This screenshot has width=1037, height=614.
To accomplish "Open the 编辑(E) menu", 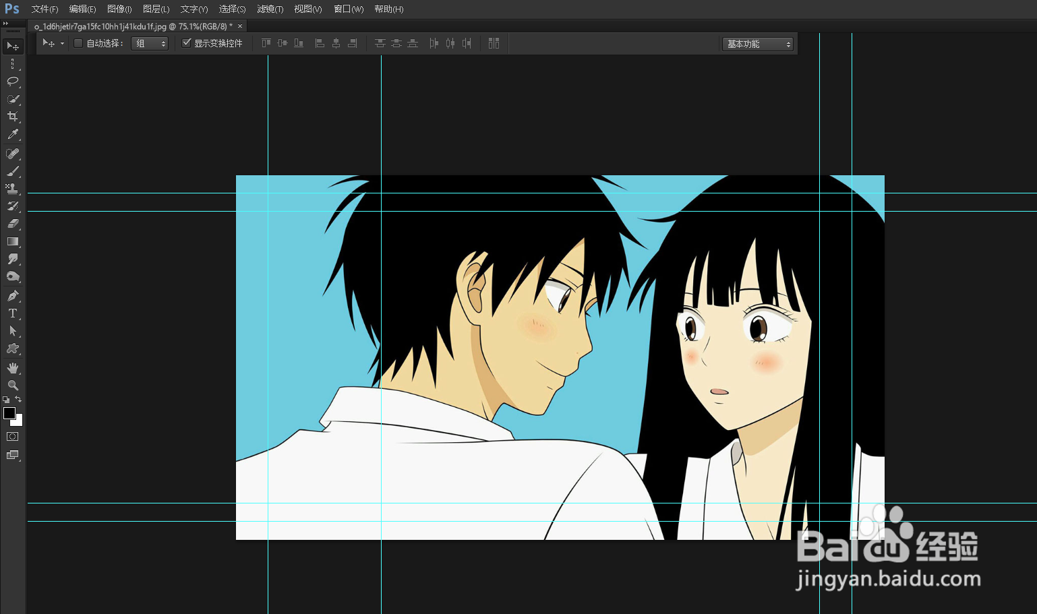I will pos(82,9).
